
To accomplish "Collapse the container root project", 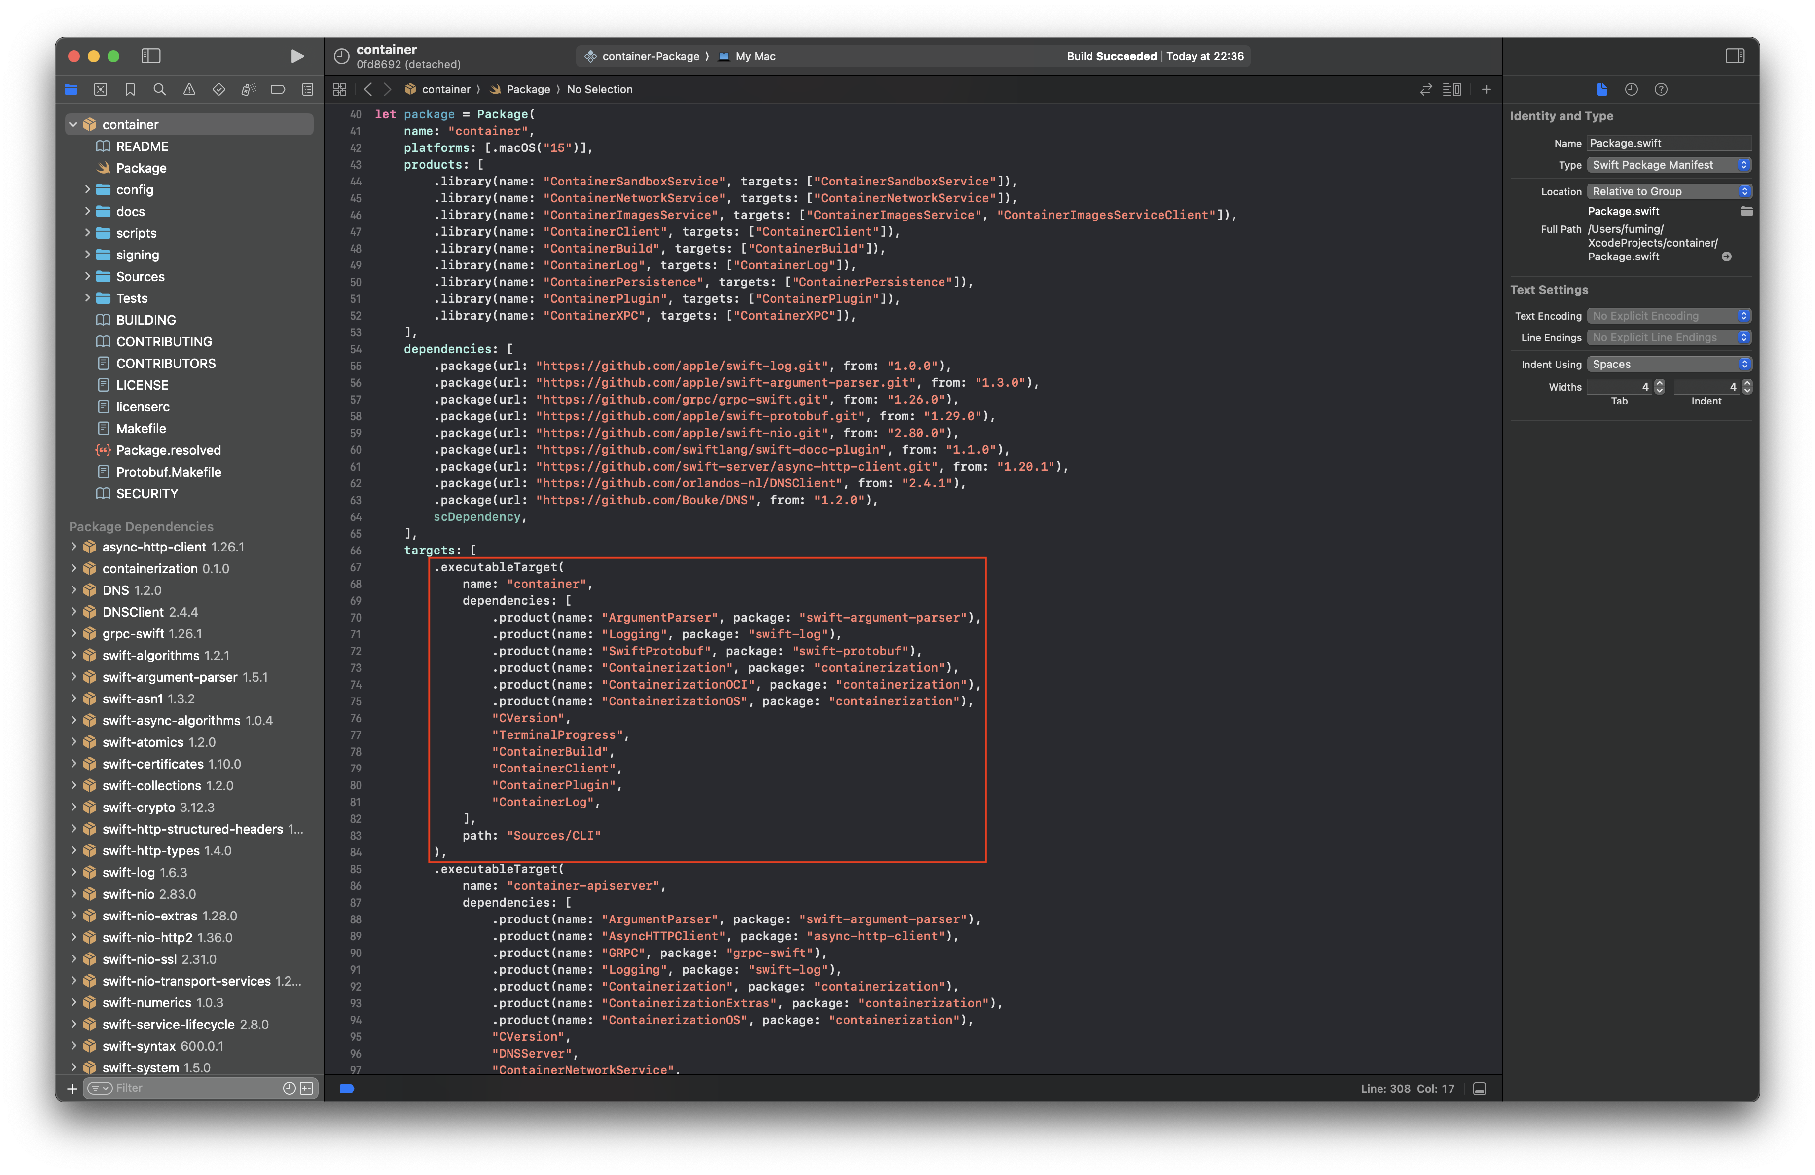I will (x=73, y=124).
